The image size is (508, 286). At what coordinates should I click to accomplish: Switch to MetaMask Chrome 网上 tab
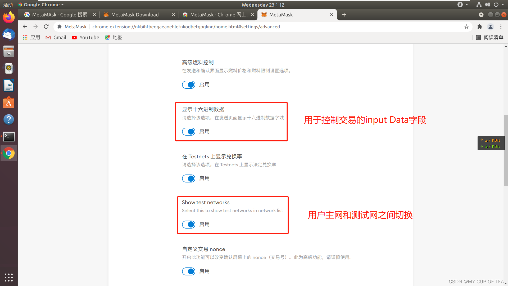219,15
